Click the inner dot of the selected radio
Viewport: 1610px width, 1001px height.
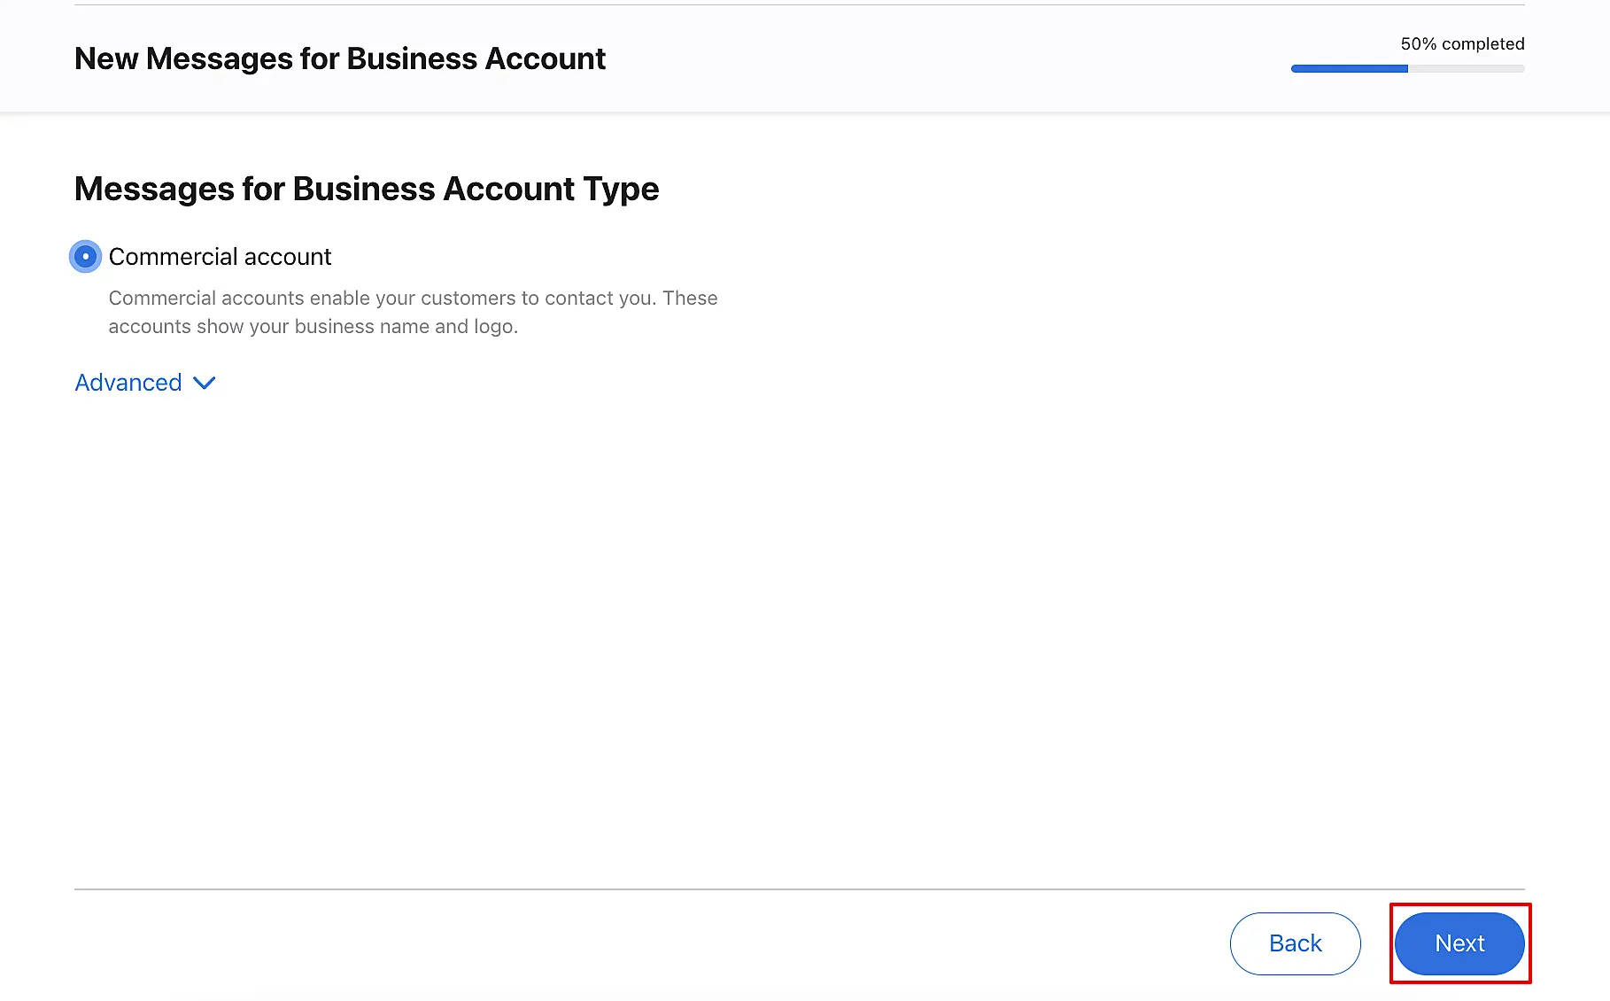tap(86, 257)
